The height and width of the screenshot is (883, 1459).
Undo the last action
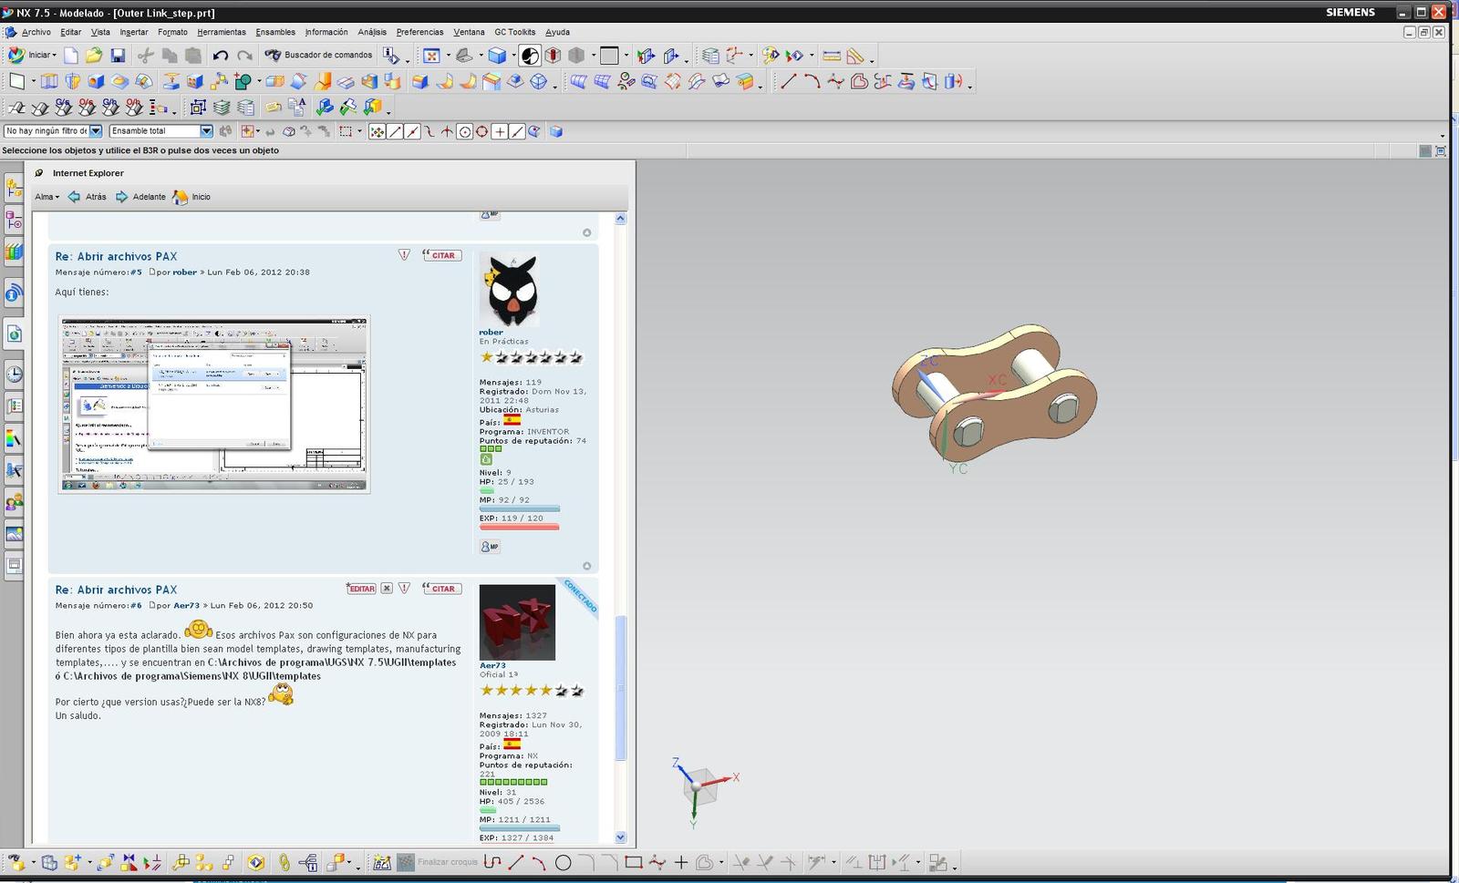click(220, 56)
